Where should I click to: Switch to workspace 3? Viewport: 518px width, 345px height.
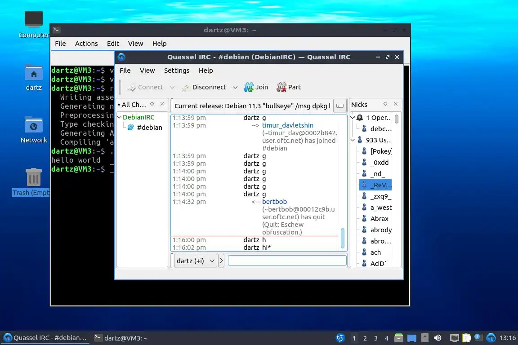[x=375, y=338]
